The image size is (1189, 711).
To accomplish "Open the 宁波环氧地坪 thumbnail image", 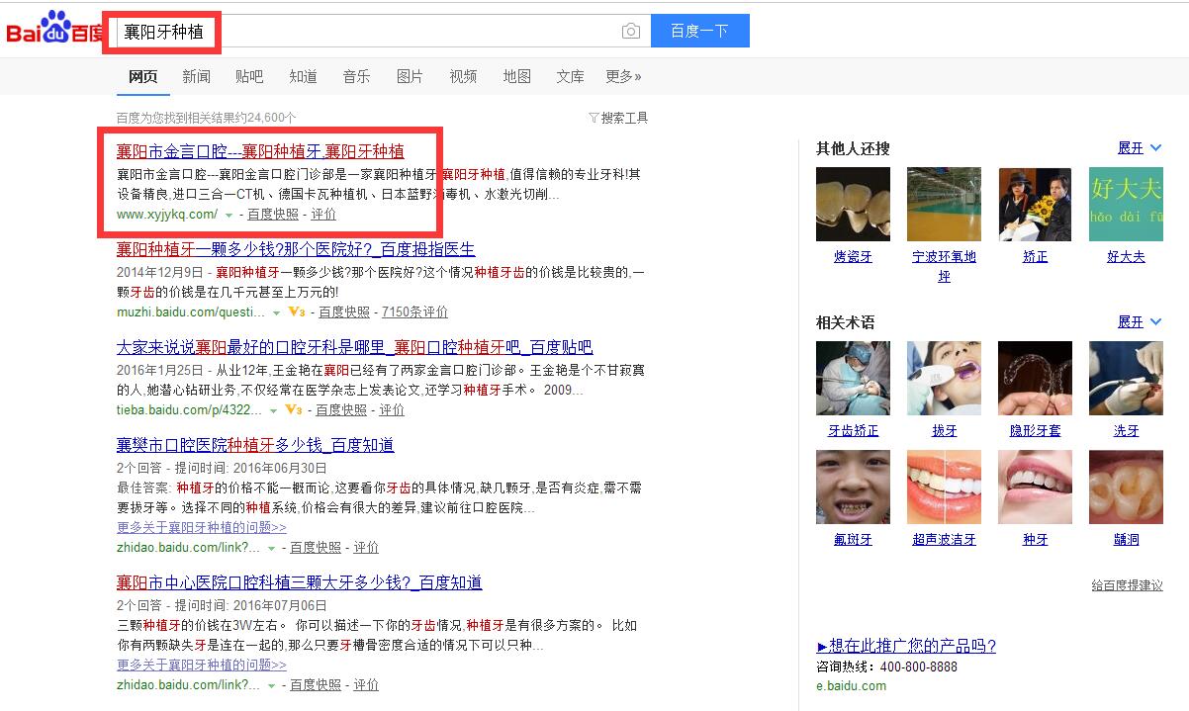I will pyautogui.click(x=944, y=205).
